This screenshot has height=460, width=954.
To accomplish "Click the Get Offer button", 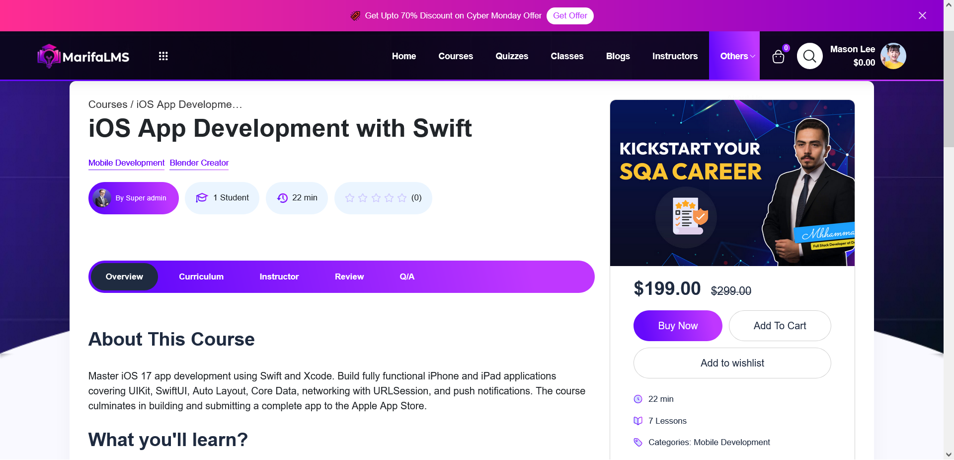I will [569, 16].
